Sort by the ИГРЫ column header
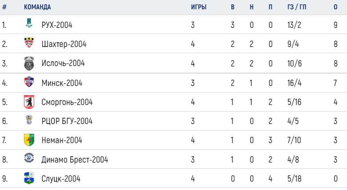Image resolution: width=347 pixels, height=190 pixels. pyautogui.click(x=199, y=7)
